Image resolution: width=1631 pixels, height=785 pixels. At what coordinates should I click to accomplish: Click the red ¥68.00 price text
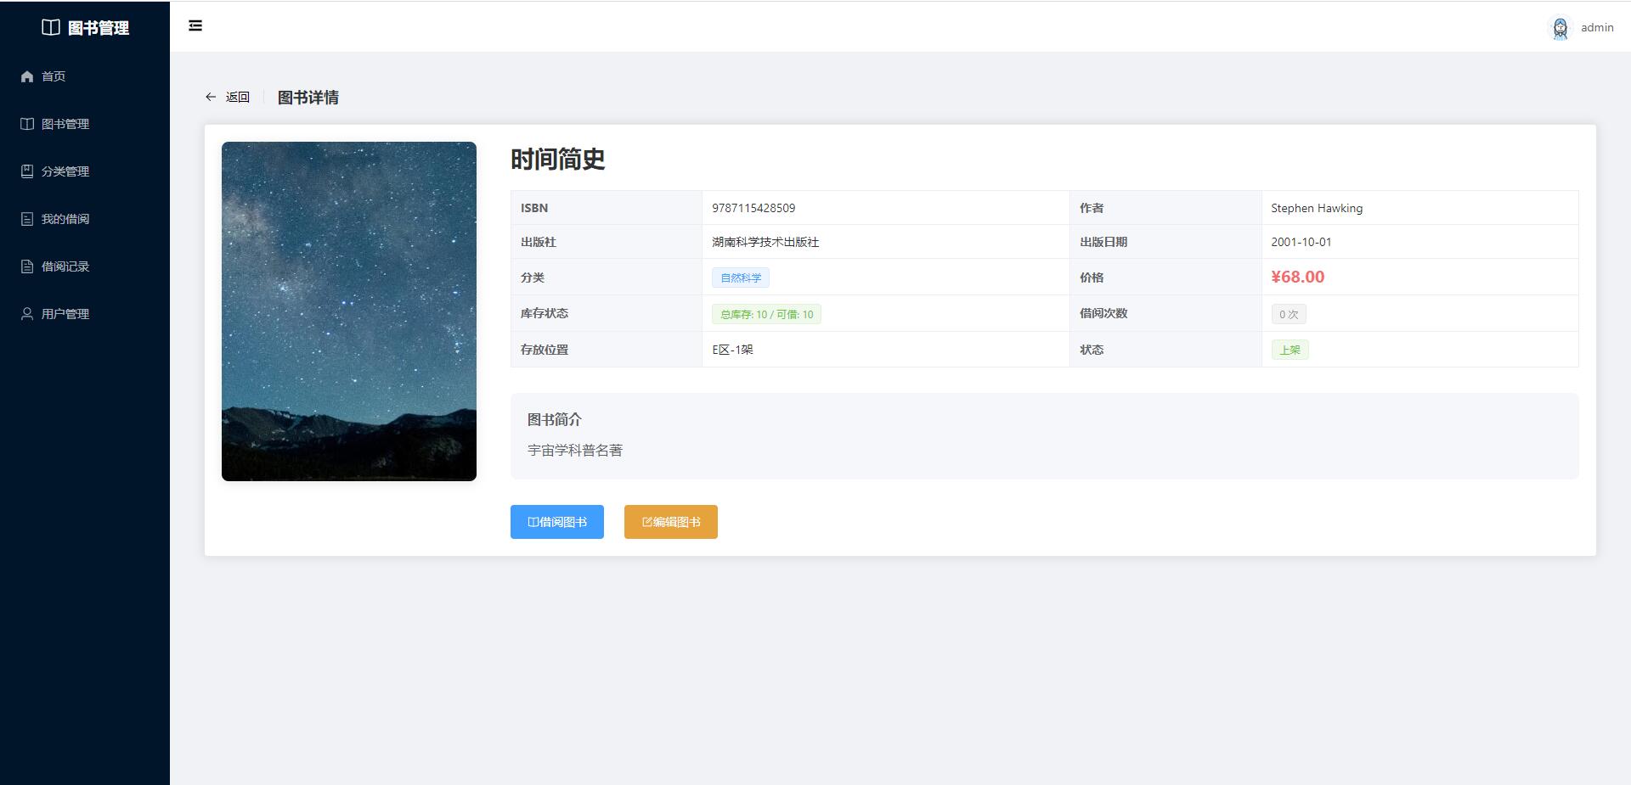pyautogui.click(x=1297, y=277)
